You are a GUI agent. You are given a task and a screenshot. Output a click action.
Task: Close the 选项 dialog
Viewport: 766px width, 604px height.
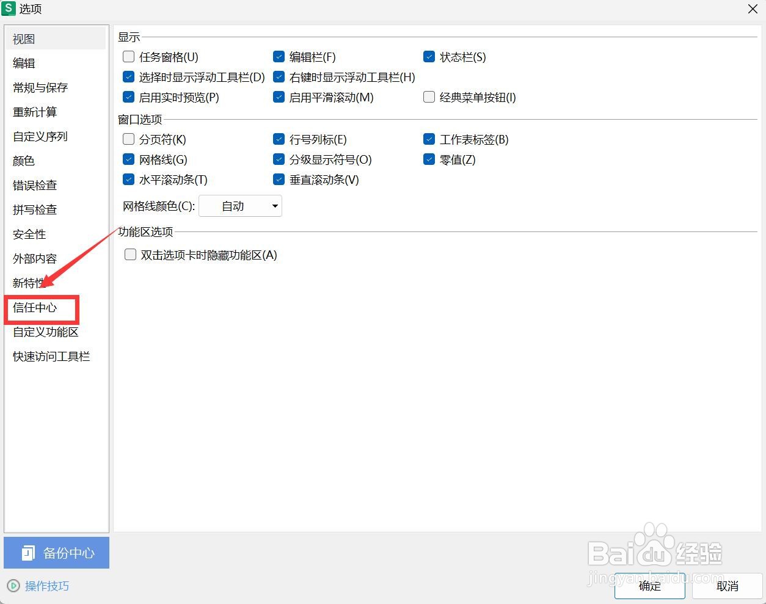point(753,9)
